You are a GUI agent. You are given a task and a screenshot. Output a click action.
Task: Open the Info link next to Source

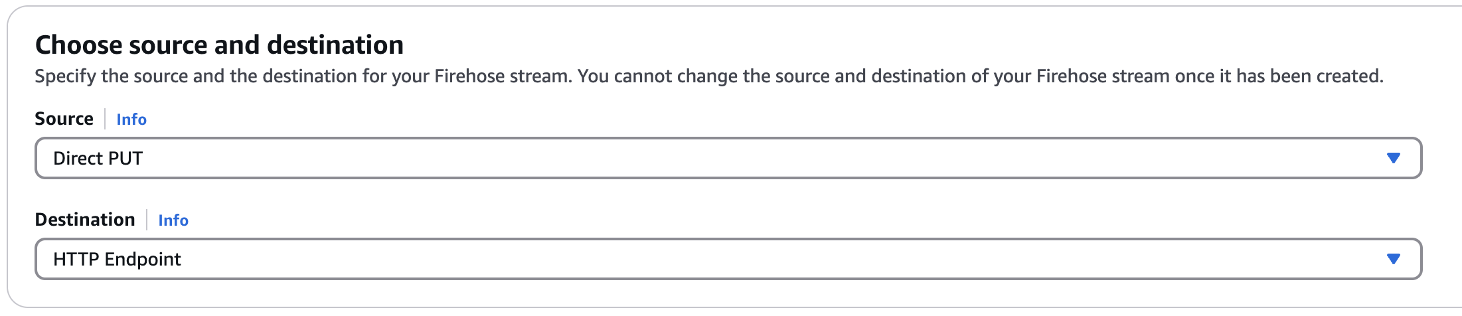(131, 119)
